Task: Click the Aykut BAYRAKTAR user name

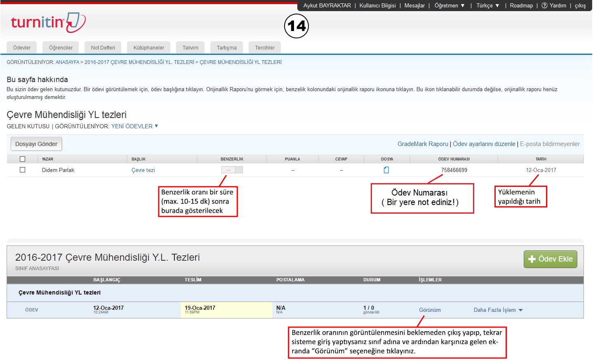Action: [x=327, y=5]
